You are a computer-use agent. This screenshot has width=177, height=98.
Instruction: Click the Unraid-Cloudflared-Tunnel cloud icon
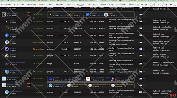pos(88,79)
